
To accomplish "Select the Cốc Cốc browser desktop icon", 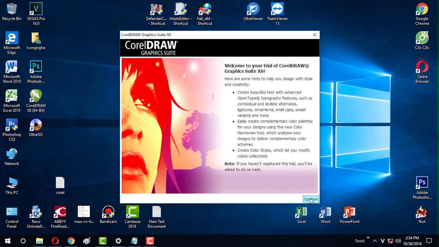I will pos(422,41).
